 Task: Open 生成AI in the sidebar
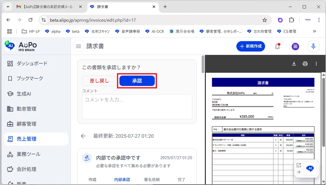click(x=36, y=94)
